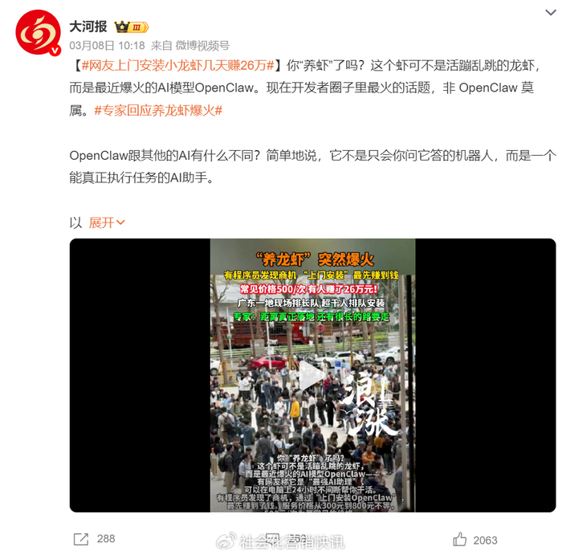Click the repost count 288
562x555 pixels.
[x=106, y=538]
